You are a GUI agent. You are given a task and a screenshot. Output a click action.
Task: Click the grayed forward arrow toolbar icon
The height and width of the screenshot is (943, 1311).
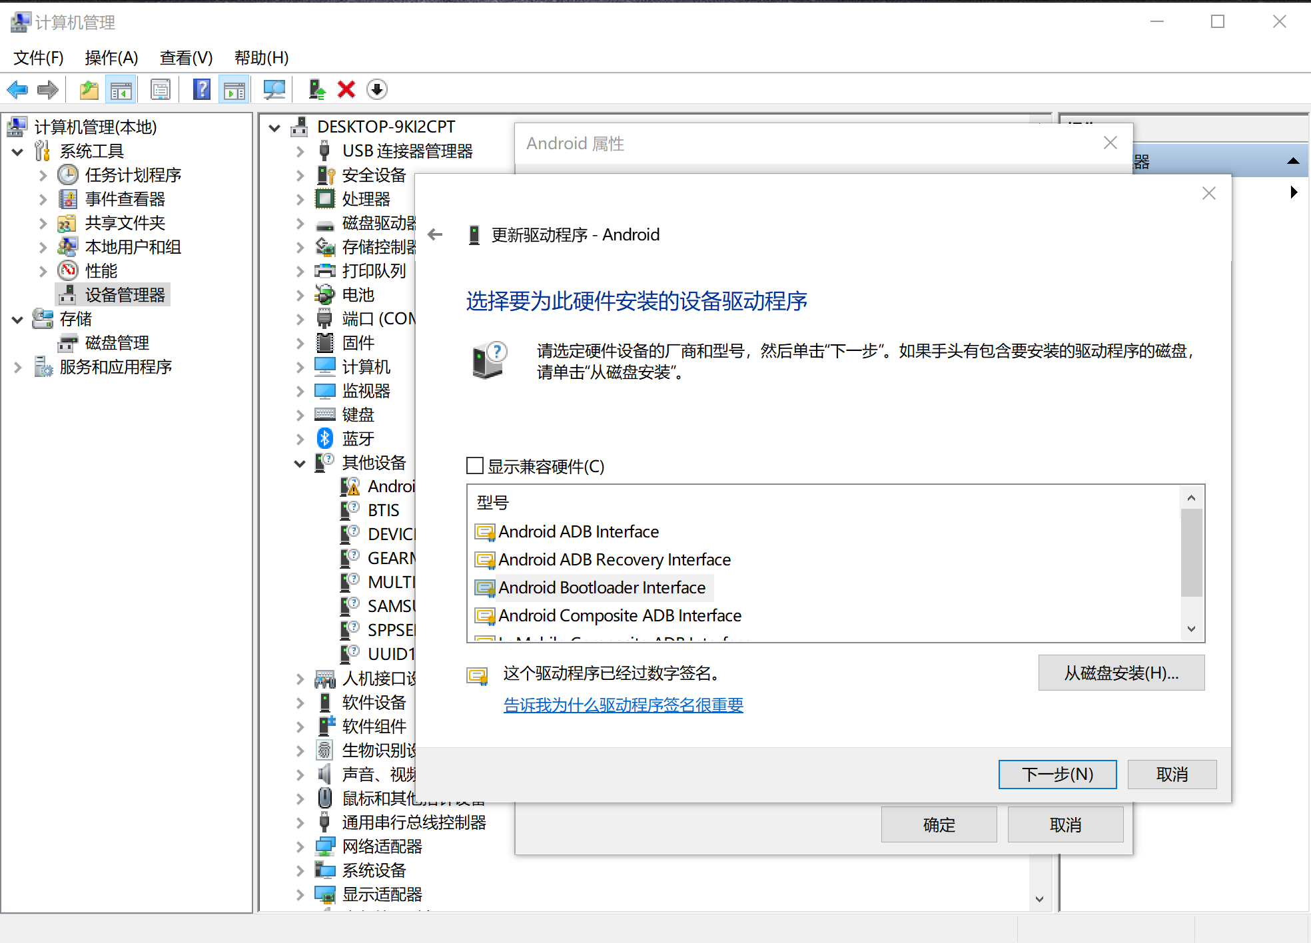[x=47, y=89]
